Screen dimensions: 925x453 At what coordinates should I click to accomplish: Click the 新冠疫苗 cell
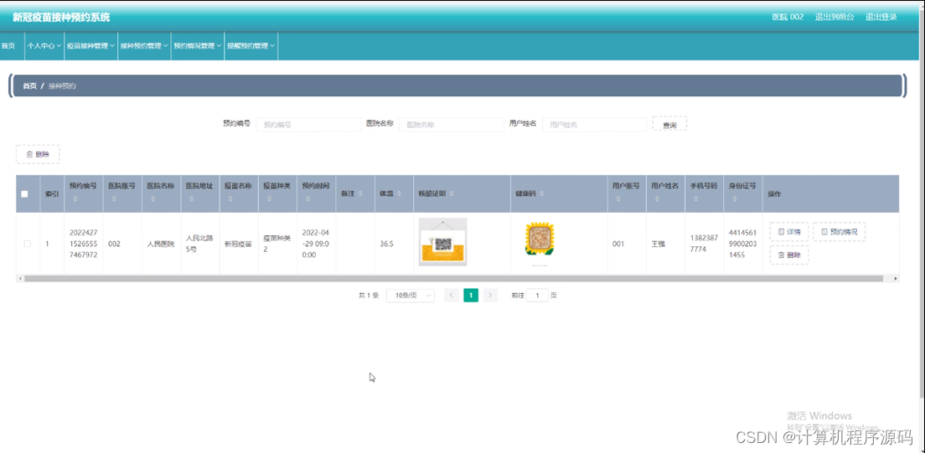click(x=238, y=244)
